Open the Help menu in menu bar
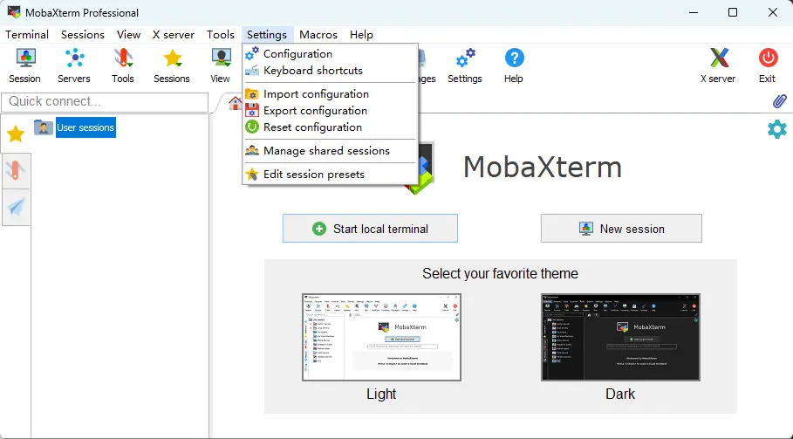 point(361,34)
